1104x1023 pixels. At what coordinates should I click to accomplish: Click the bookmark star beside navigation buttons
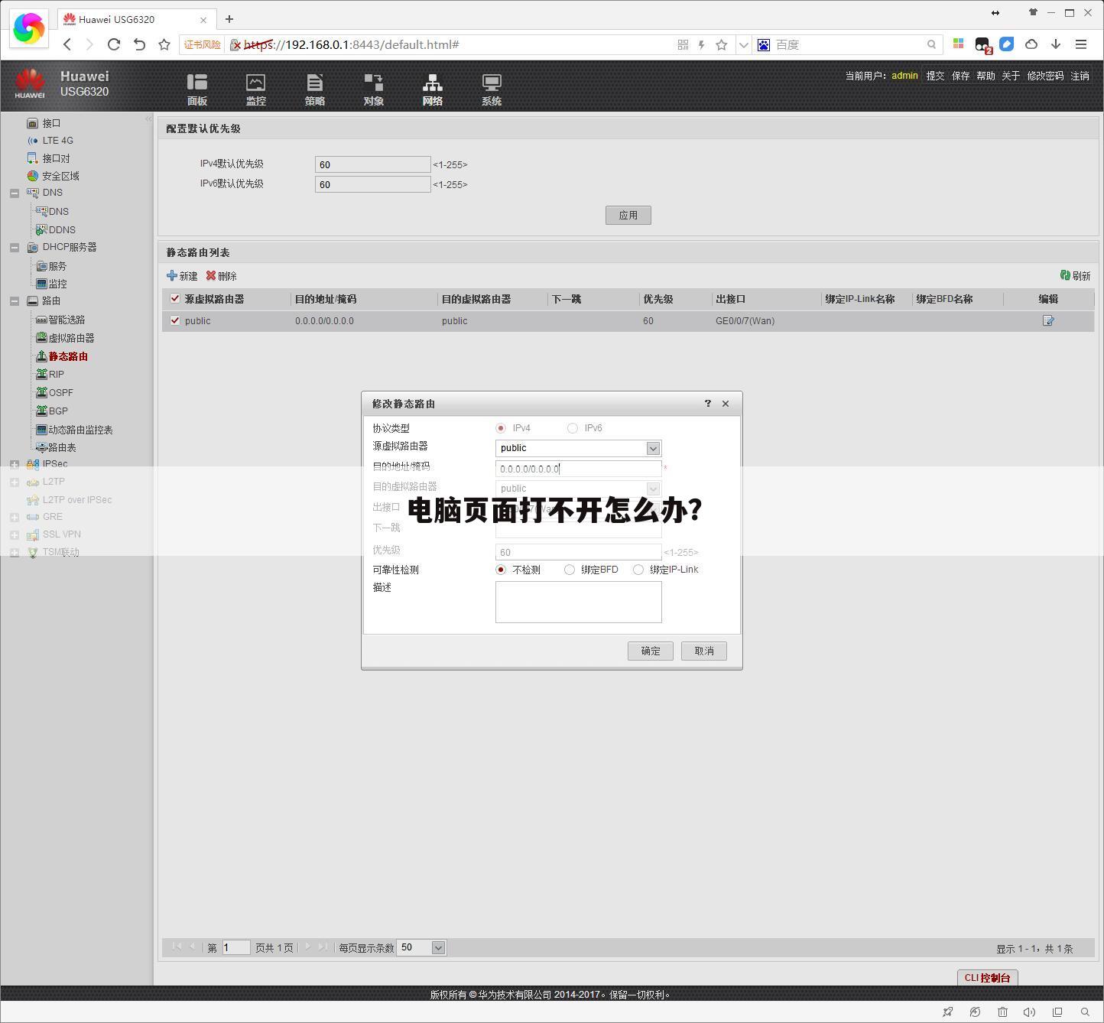pyautogui.click(x=164, y=44)
